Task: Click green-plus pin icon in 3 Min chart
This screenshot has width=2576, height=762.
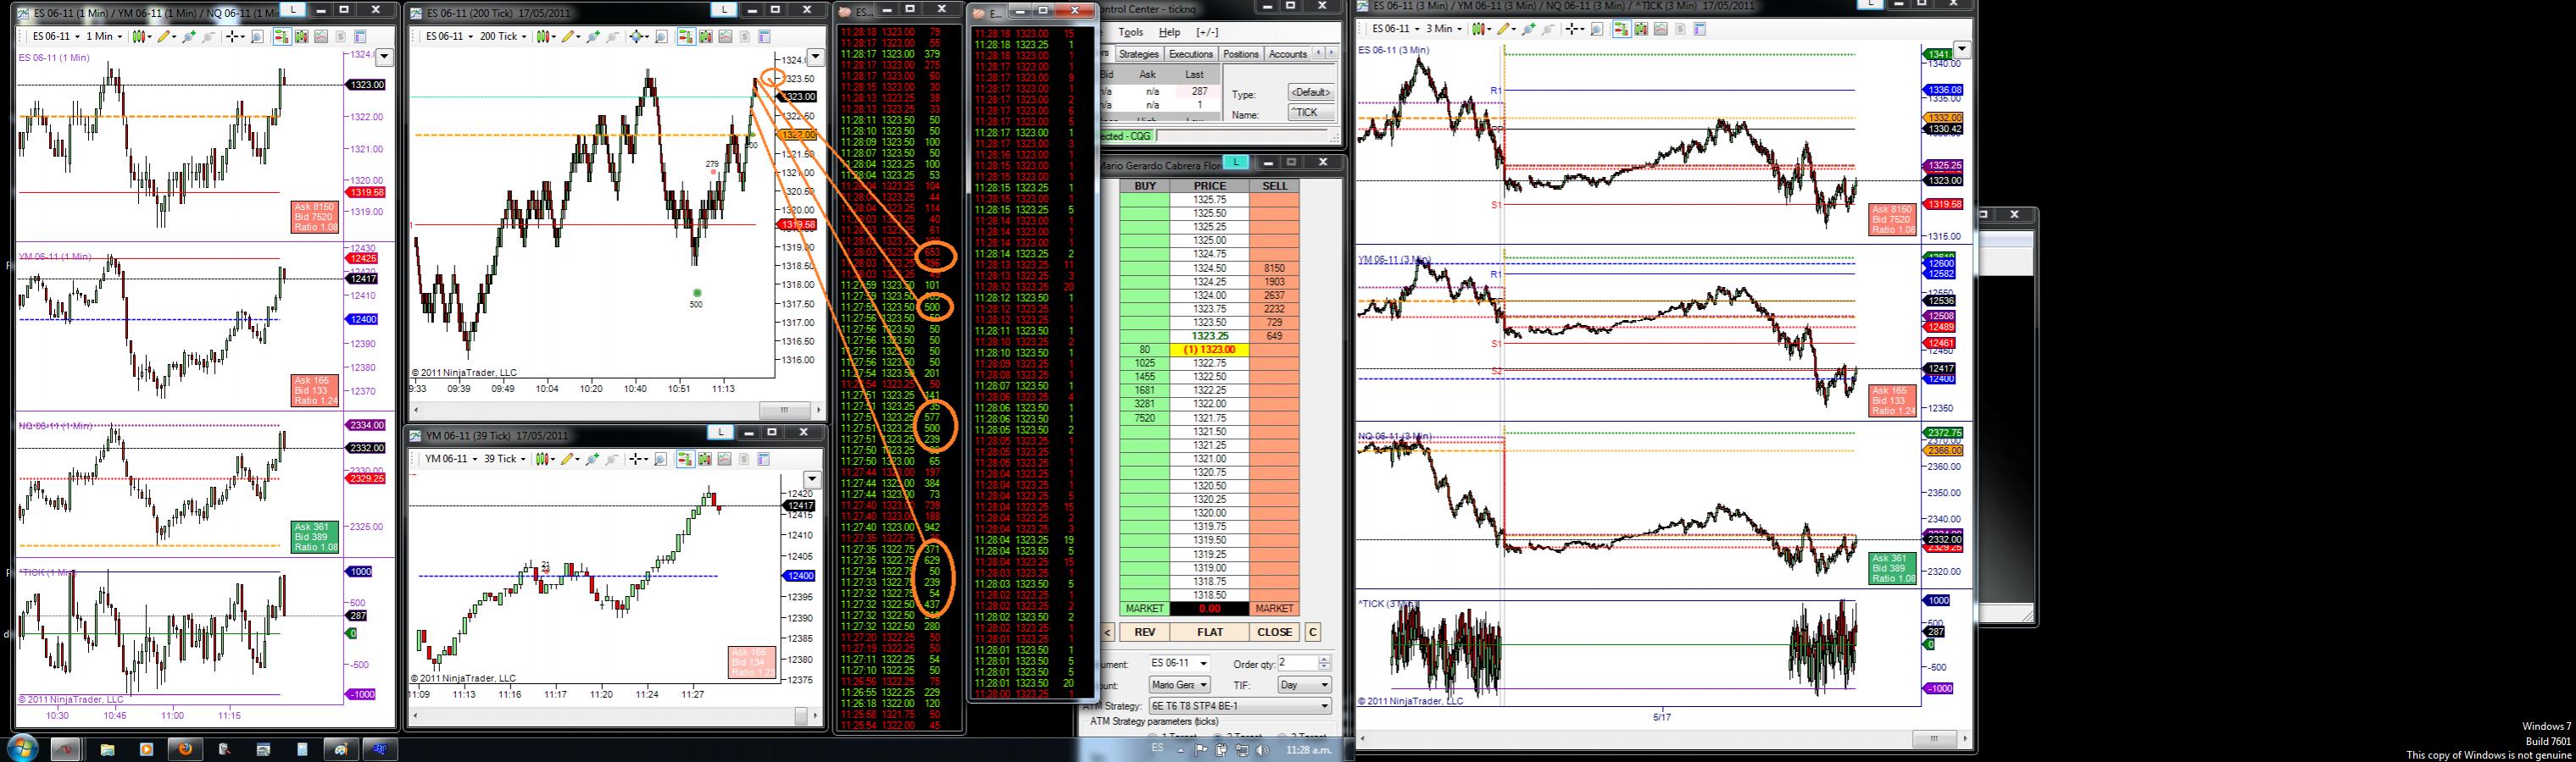Action: [x=1528, y=29]
